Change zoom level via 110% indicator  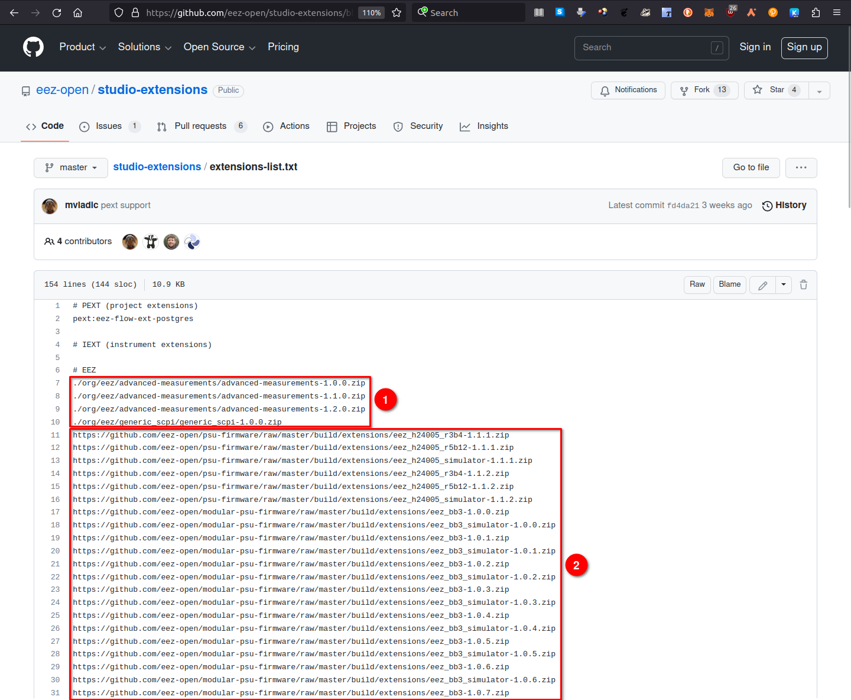tap(372, 13)
